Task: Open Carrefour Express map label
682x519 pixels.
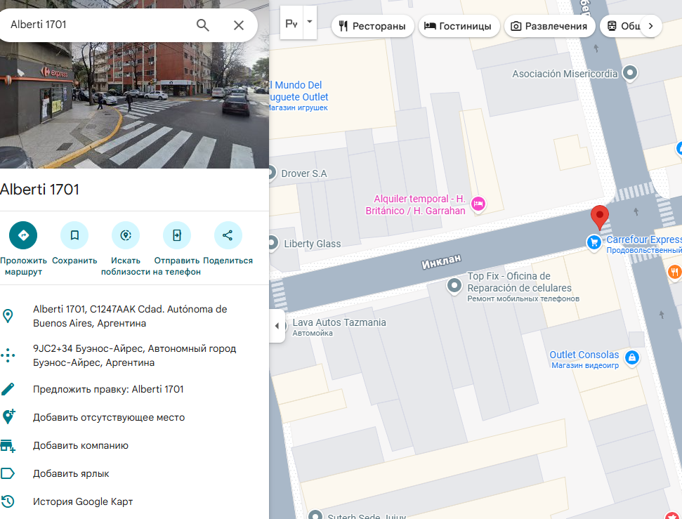Action: click(644, 244)
